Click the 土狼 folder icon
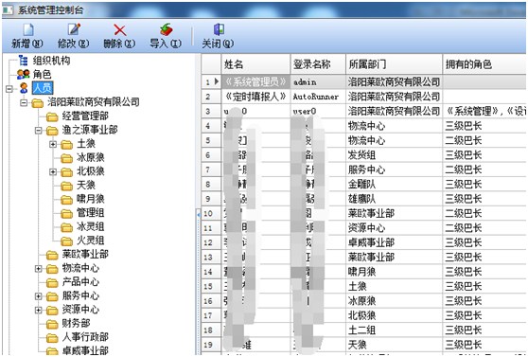This screenshot has height=357, width=528. point(66,145)
